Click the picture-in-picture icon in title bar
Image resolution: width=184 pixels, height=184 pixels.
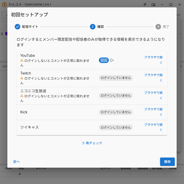(x=153, y=5)
